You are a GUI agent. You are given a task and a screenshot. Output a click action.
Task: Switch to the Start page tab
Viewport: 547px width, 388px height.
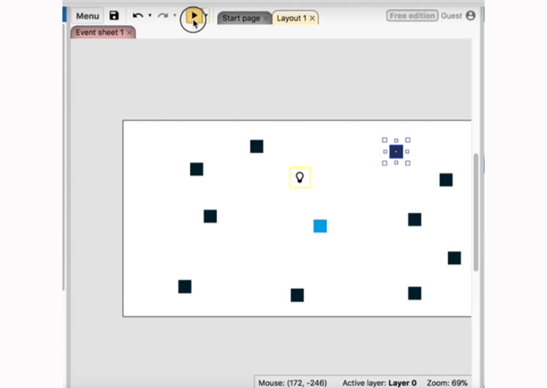click(x=241, y=18)
